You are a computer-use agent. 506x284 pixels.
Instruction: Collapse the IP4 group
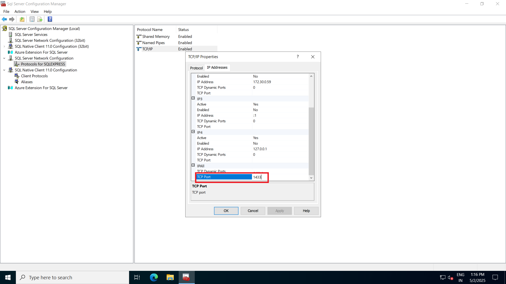point(193,132)
